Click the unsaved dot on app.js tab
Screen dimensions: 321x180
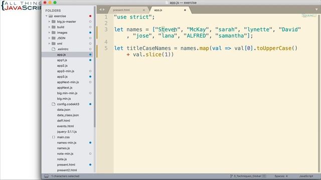(x=185, y=10)
